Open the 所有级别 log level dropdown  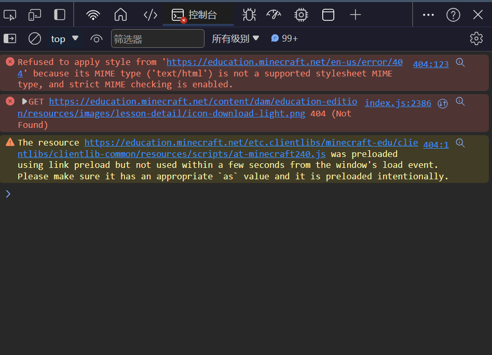tap(235, 38)
